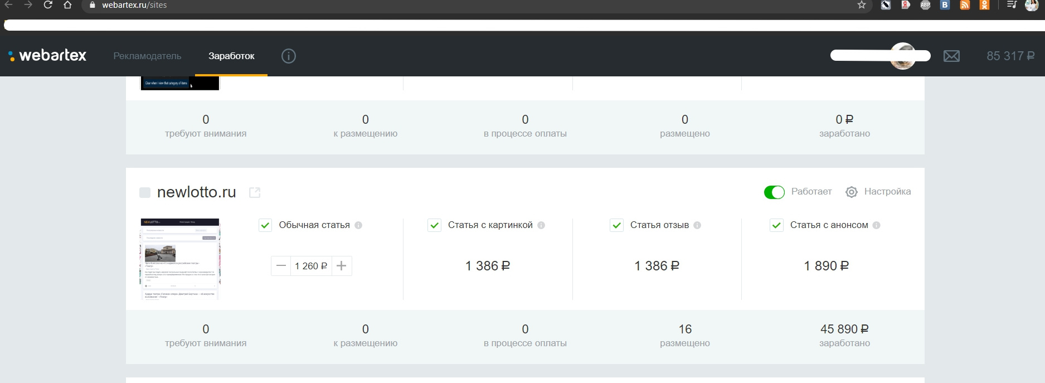
Task: Click the upper site preview thumbnail
Action: pos(180,83)
